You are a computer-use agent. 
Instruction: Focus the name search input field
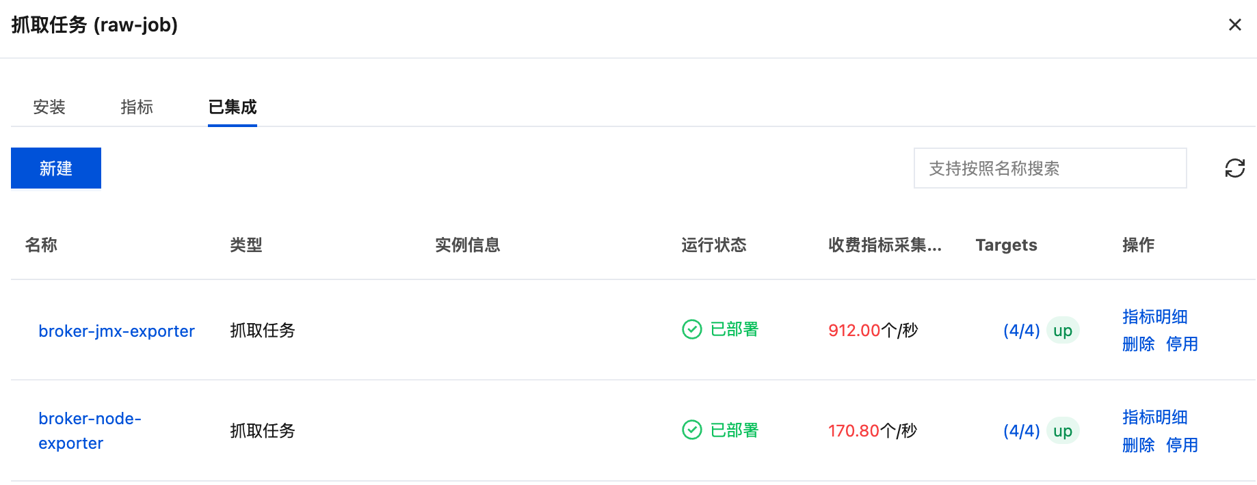(x=1050, y=168)
